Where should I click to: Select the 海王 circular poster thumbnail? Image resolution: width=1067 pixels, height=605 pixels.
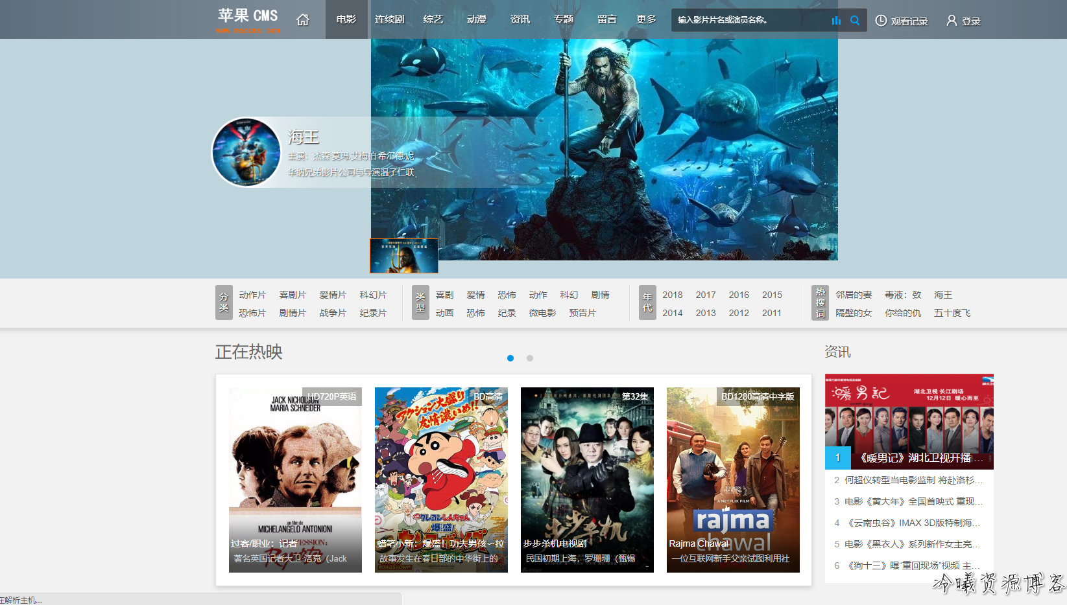click(246, 152)
